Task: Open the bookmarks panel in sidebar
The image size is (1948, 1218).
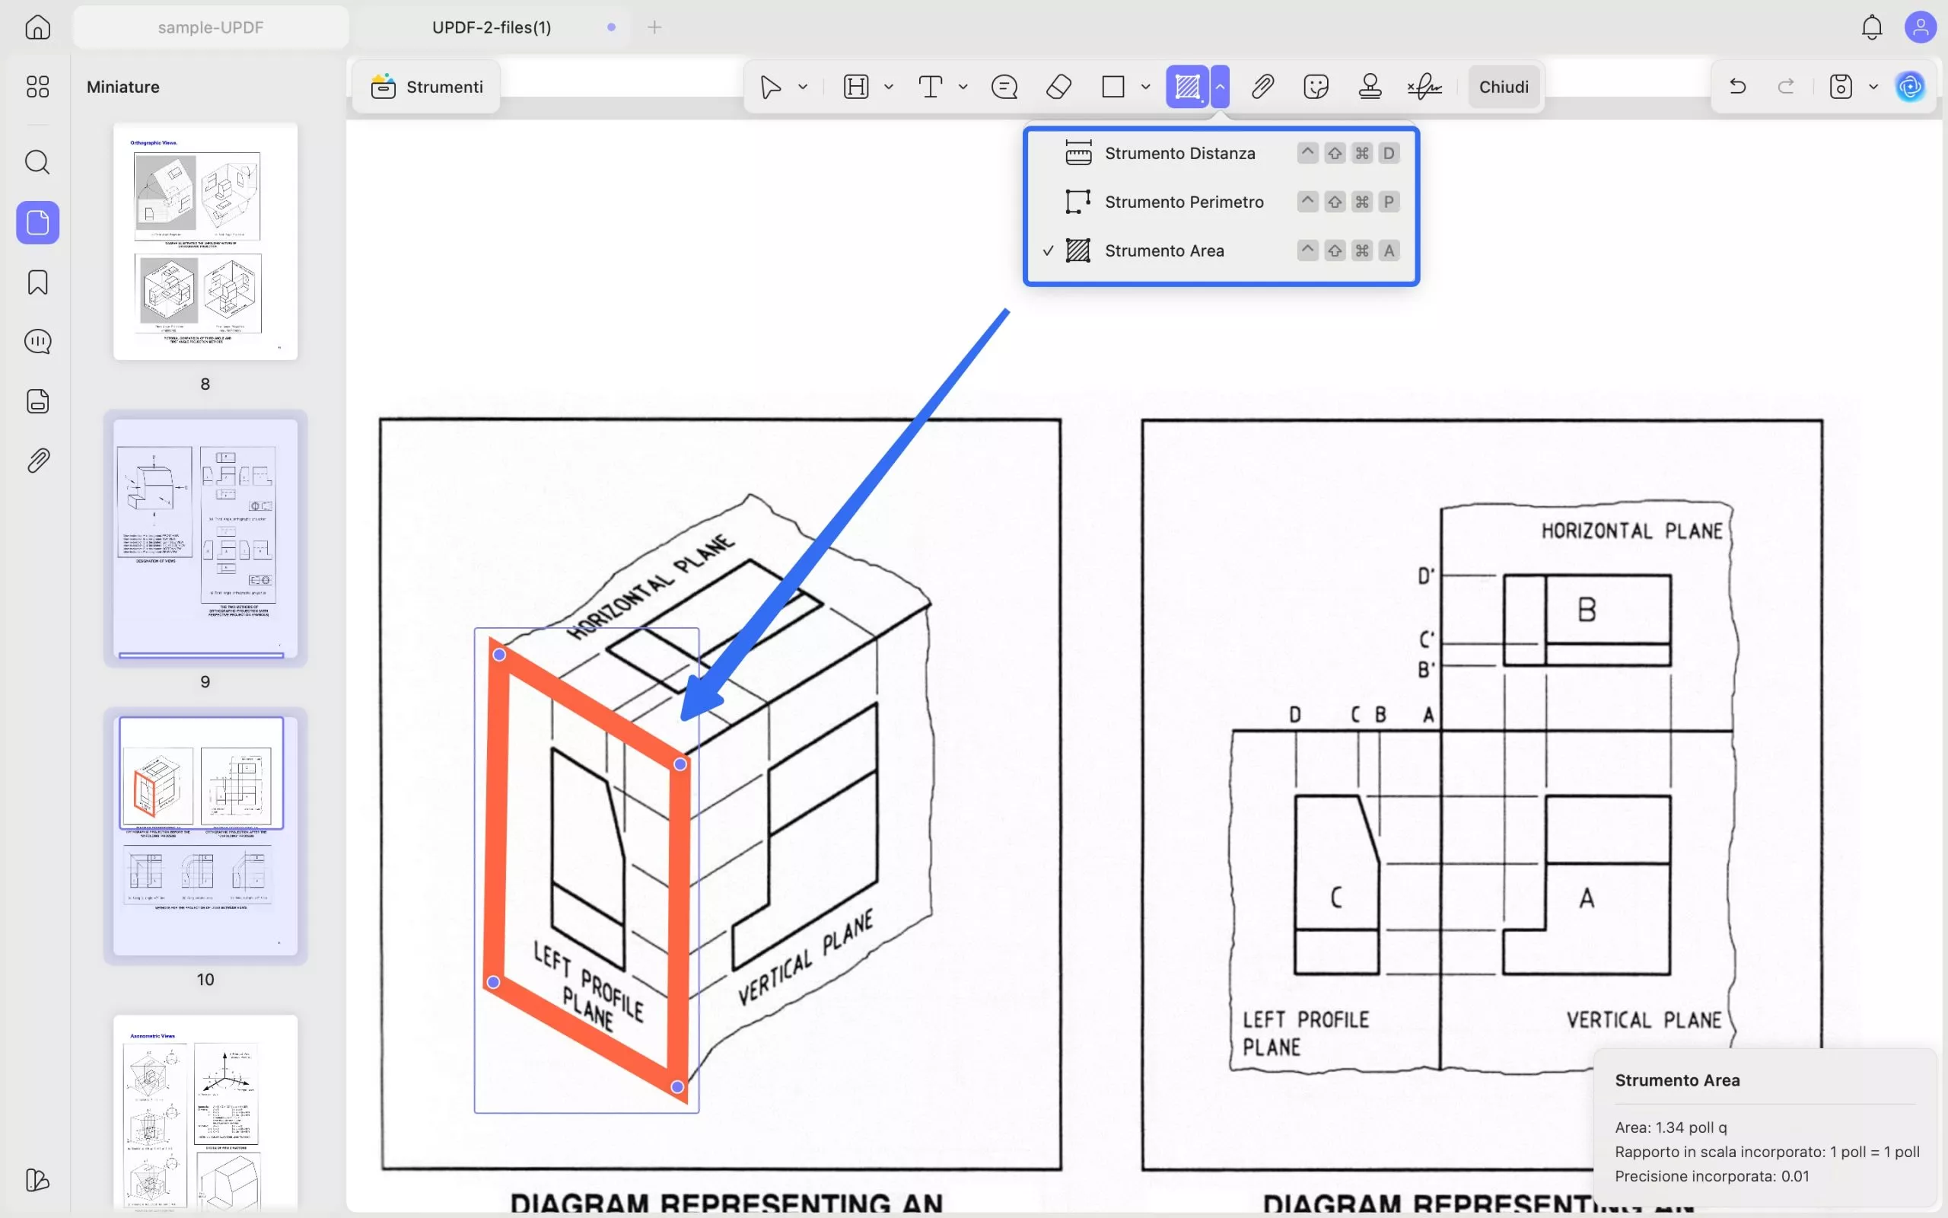Action: pos(37,282)
